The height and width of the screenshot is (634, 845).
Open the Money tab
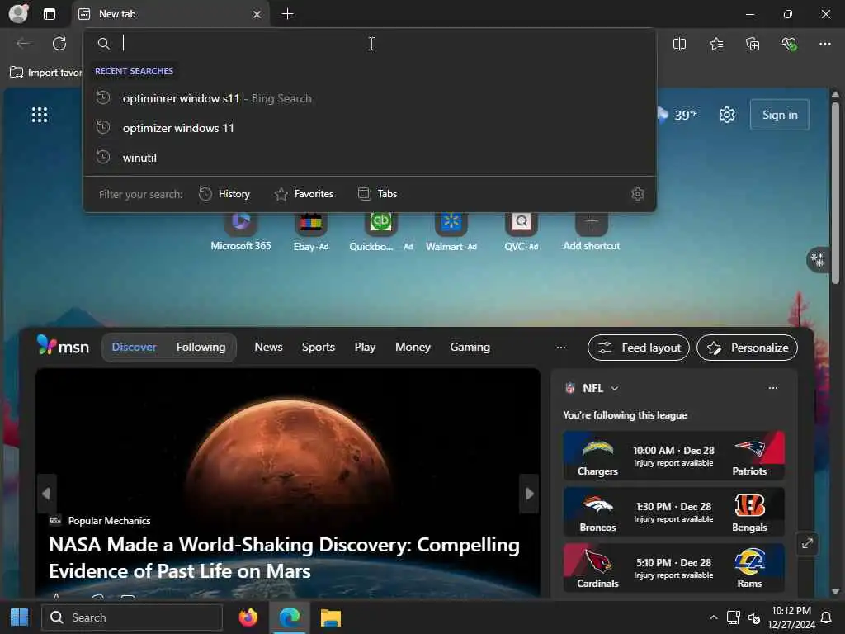pyautogui.click(x=413, y=348)
